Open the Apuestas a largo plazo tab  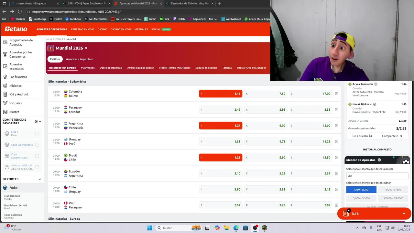click(80, 59)
